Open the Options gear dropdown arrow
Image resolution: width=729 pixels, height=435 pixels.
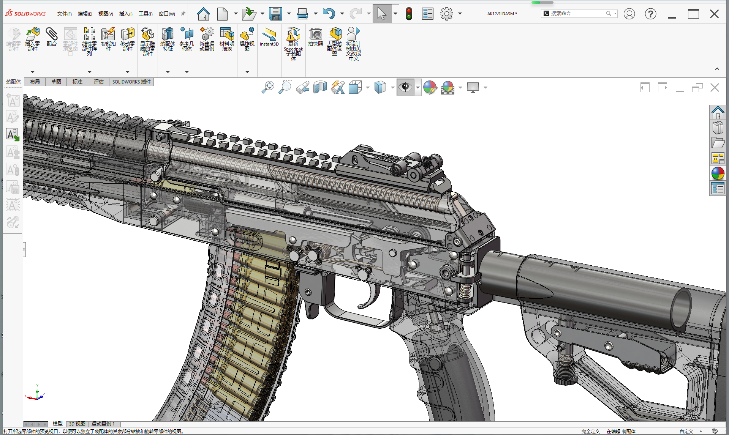click(x=460, y=14)
